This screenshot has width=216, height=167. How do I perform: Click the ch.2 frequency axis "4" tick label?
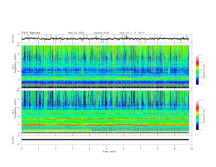(19, 116)
